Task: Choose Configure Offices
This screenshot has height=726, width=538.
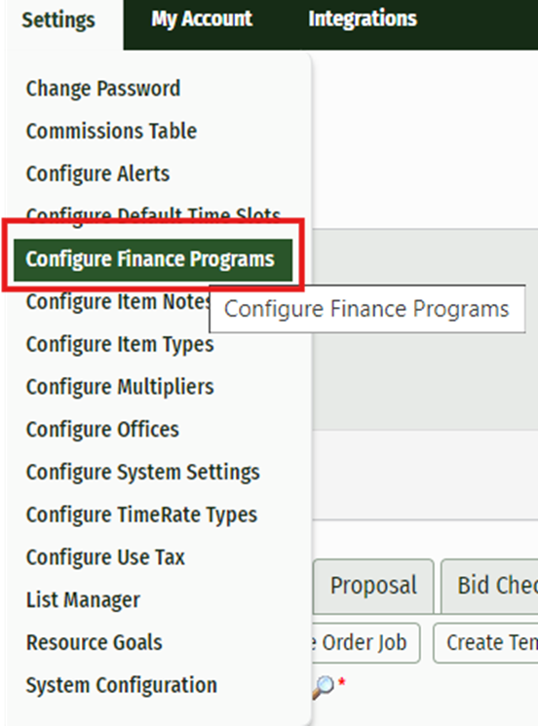Action: click(102, 430)
